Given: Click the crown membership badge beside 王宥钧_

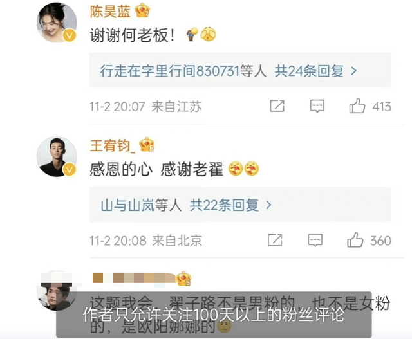Looking at the screenshot, I should click(147, 145).
